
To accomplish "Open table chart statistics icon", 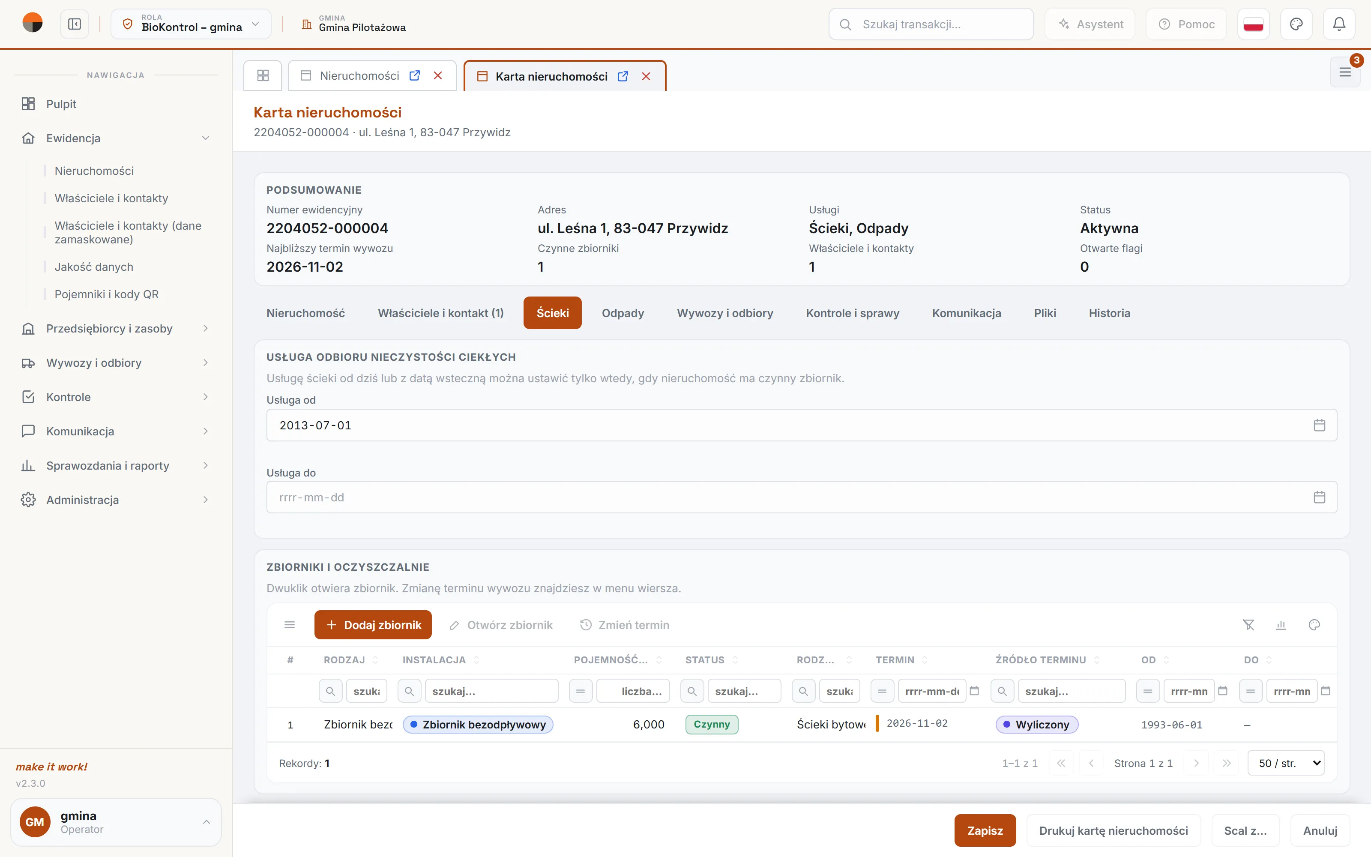I will click(1281, 625).
